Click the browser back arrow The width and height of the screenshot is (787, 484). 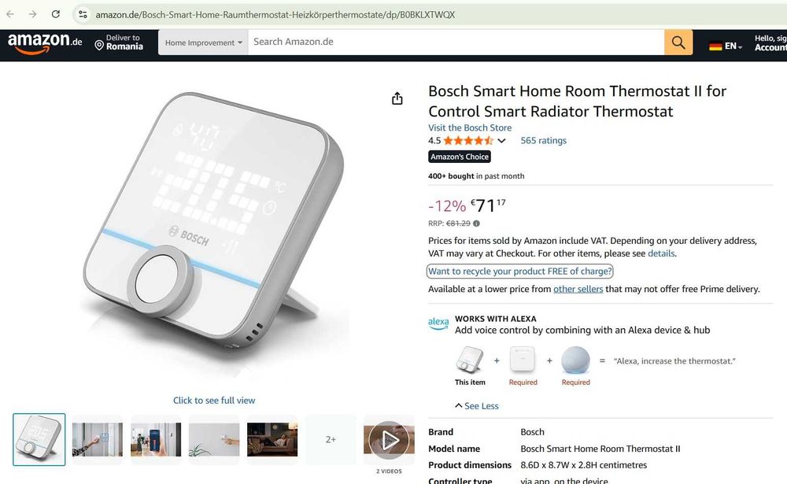10,14
